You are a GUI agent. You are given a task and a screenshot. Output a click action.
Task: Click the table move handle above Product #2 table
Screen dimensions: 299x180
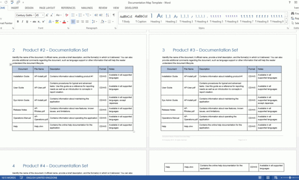click(x=10, y=65)
